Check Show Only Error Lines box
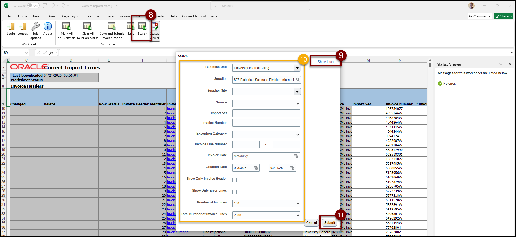 [x=234, y=192]
